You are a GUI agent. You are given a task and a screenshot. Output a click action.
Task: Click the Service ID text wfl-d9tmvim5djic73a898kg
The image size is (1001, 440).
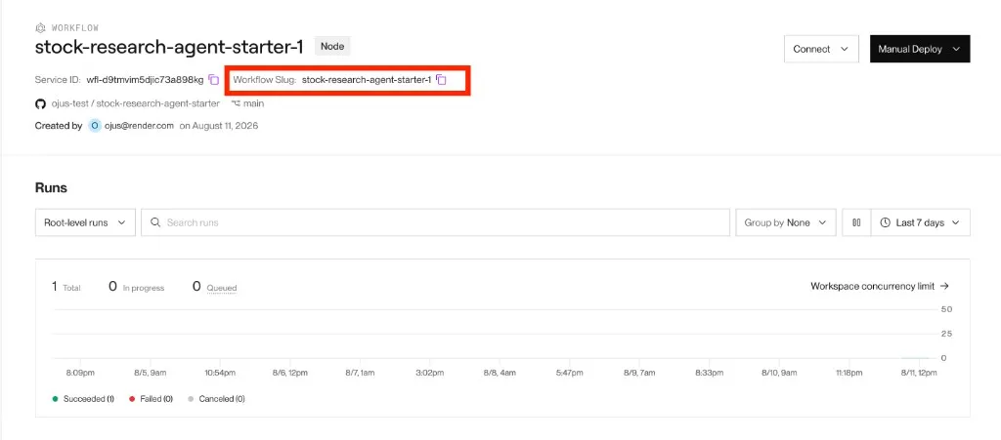[145, 80]
